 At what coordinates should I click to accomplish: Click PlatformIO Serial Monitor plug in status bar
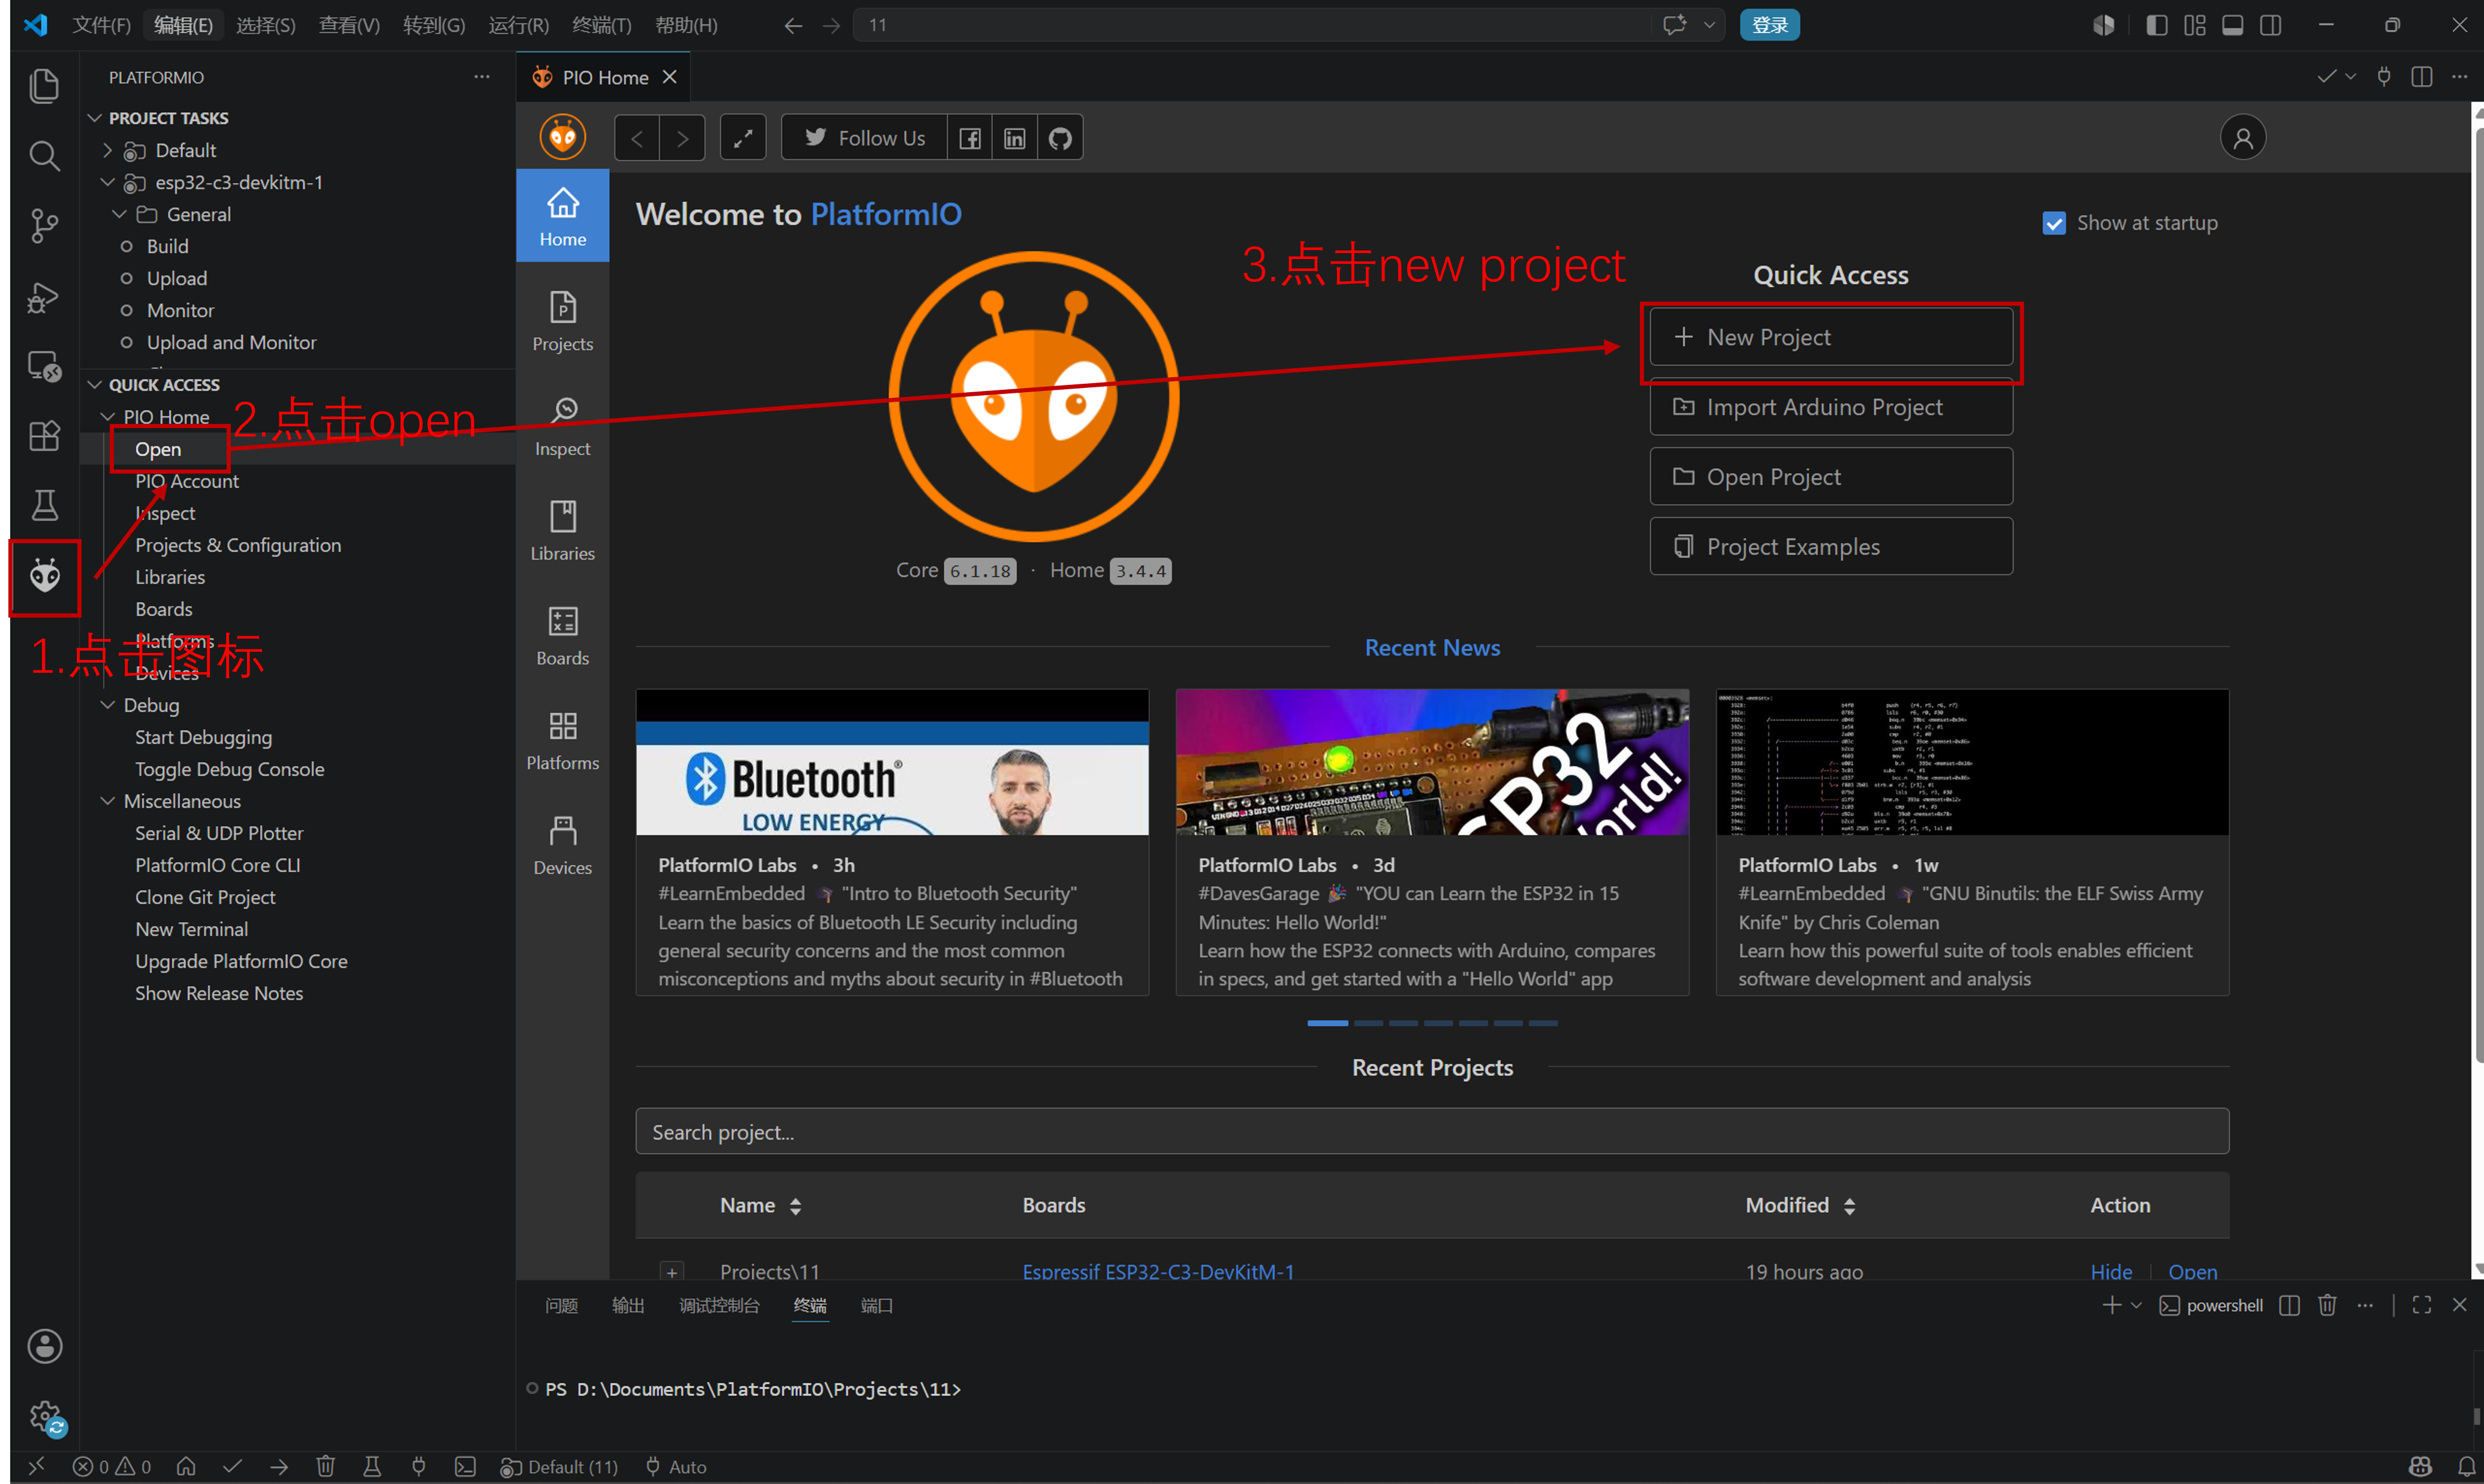pyautogui.click(x=418, y=1466)
